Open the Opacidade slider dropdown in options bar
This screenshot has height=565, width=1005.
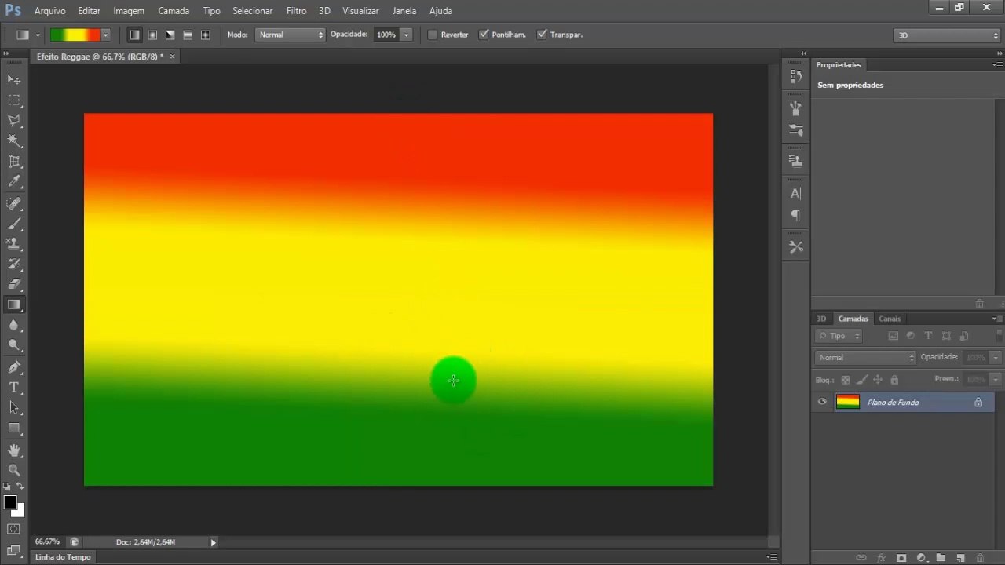pos(406,35)
